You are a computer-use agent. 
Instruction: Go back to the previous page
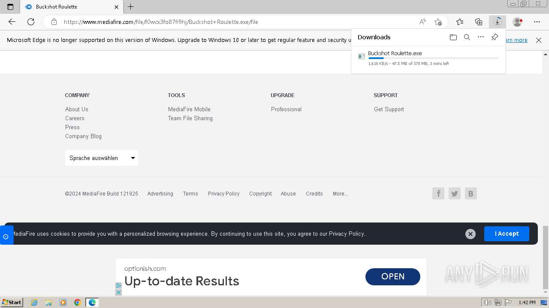click(12, 22)
